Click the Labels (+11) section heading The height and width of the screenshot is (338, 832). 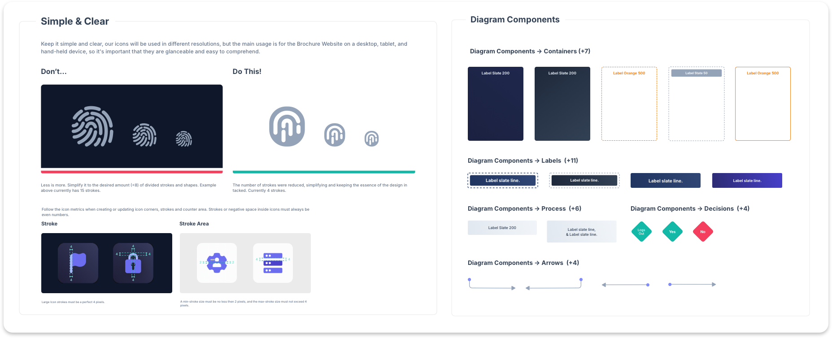(523, 161)
